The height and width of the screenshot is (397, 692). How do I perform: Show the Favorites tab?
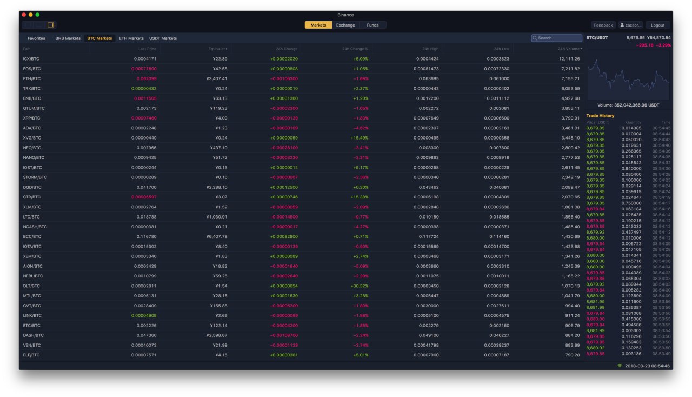pos(36,38)
